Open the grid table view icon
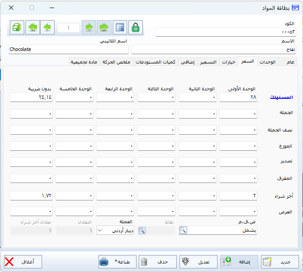 [x=120, y=27]
